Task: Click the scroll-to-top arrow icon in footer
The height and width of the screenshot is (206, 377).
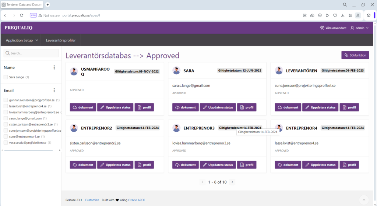Action: (363, 200)
